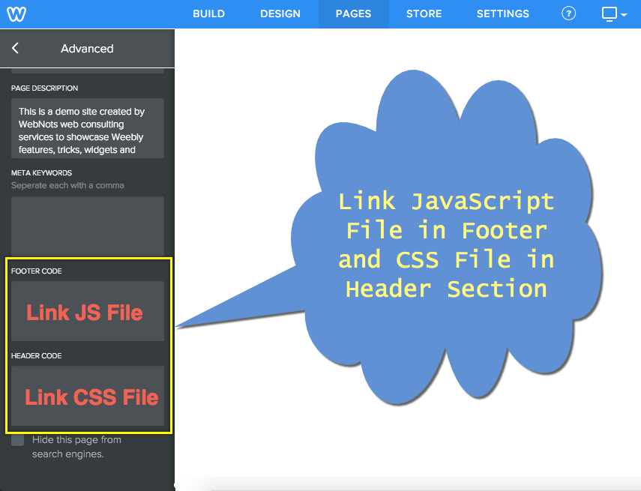This screenshot has width=641, height=491.
Task: Enable the hide page from search engines checkbox
Action: click(x=17, y=440)
